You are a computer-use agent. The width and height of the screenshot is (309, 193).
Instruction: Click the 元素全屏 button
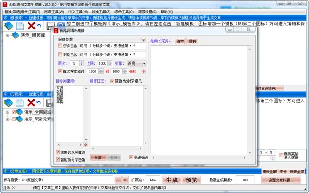(297, 172)
